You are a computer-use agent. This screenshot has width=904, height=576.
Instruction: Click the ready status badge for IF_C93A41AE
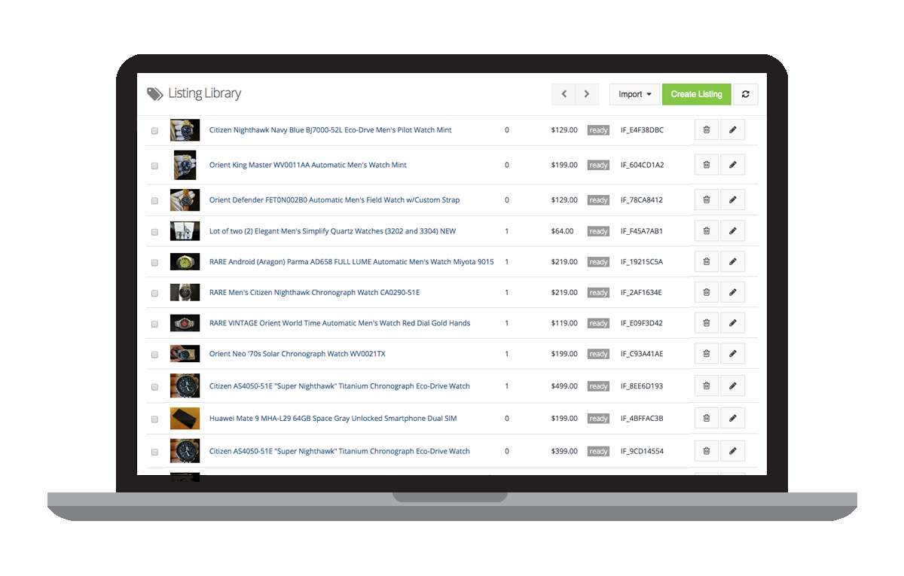pos(598,354)
